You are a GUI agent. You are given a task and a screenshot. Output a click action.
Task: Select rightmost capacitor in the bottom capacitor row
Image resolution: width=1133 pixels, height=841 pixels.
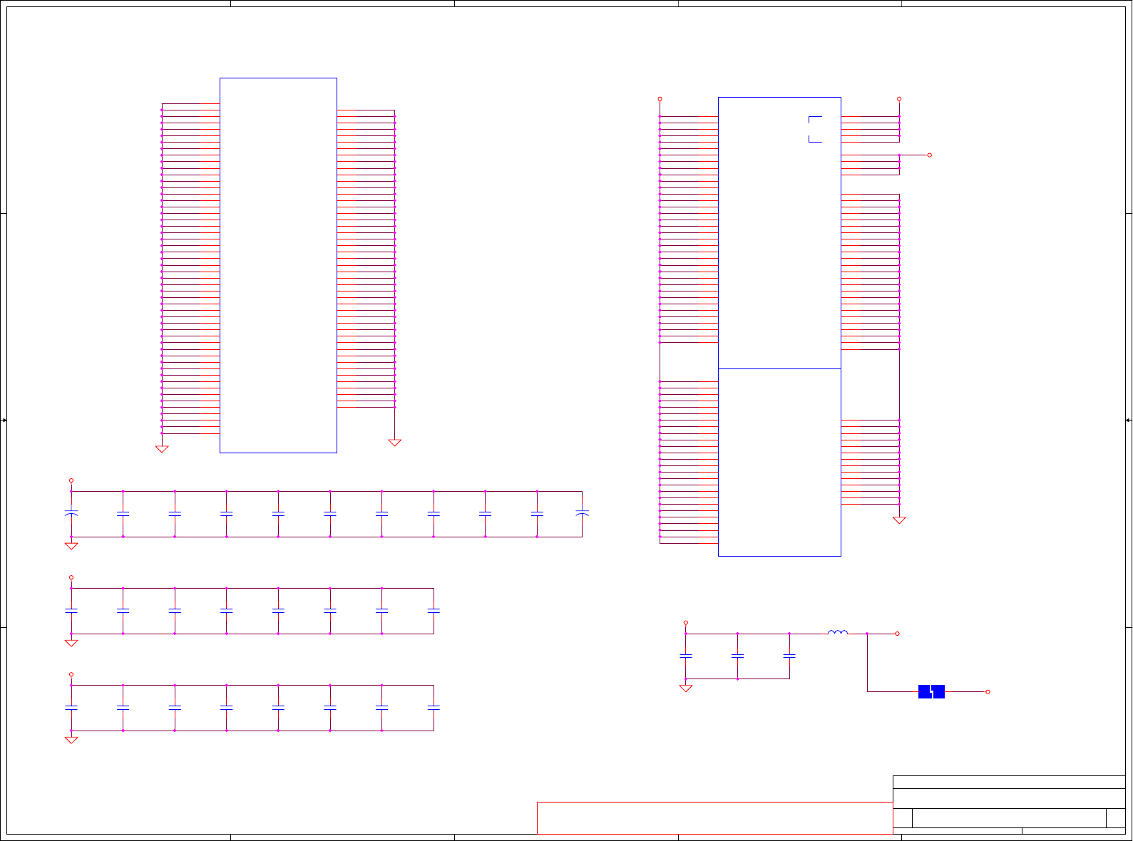[x=434, y=708]
